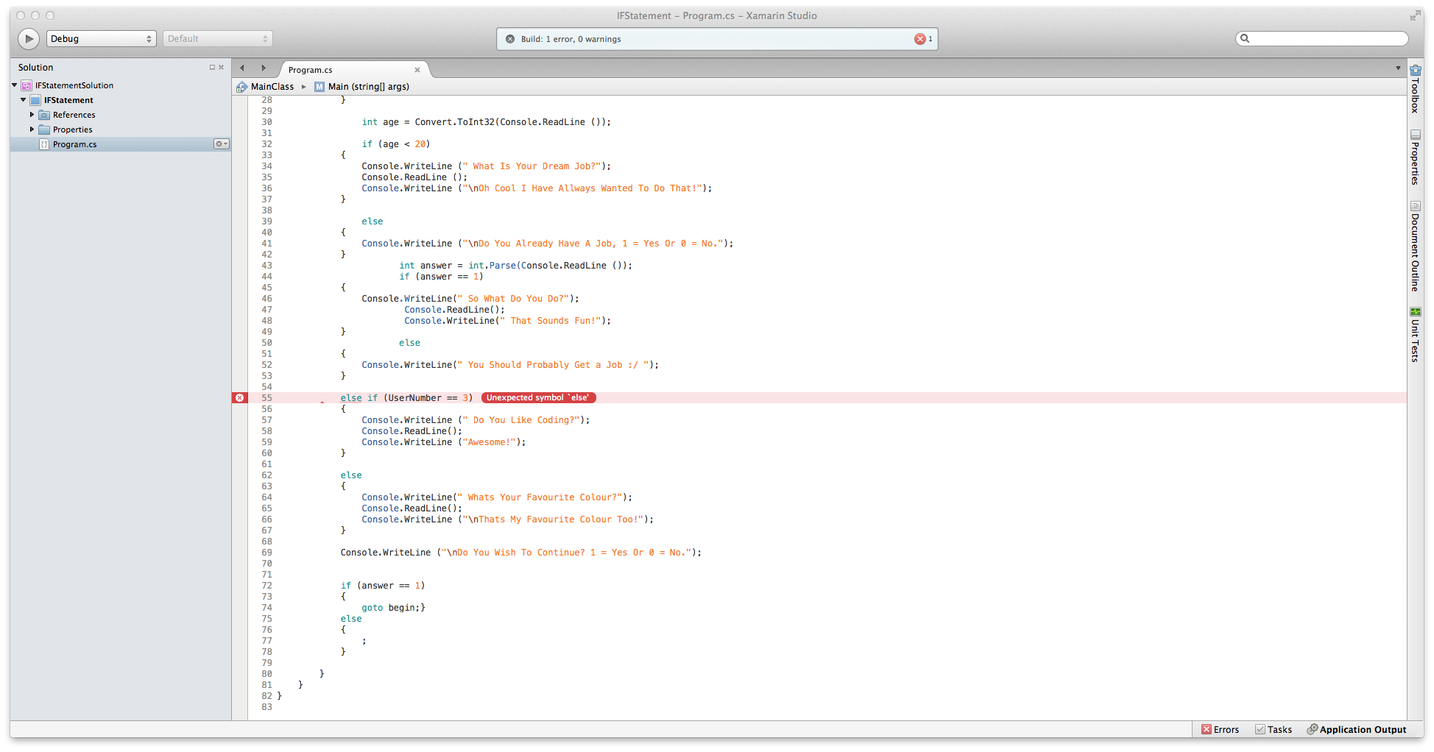Click the IFStatementSolution label in the tree

[74, 85]
